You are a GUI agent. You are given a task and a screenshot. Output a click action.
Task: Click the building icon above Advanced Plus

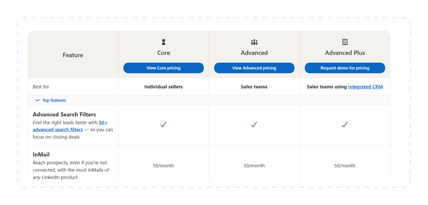(345, 42)
